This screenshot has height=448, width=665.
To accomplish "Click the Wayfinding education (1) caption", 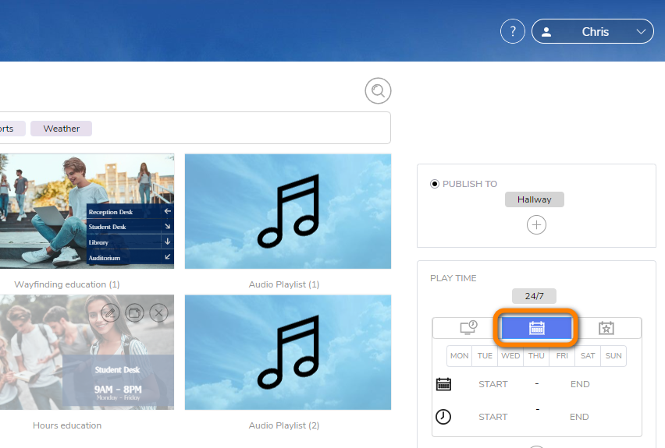I will [67, 284].
